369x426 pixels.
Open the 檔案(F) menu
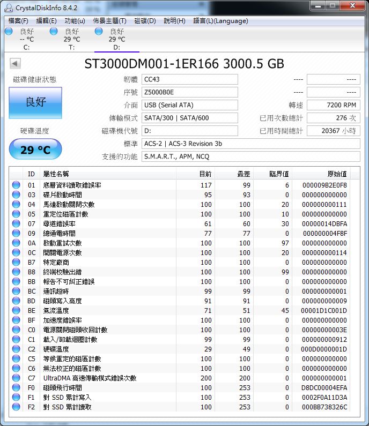coord(18,21)
